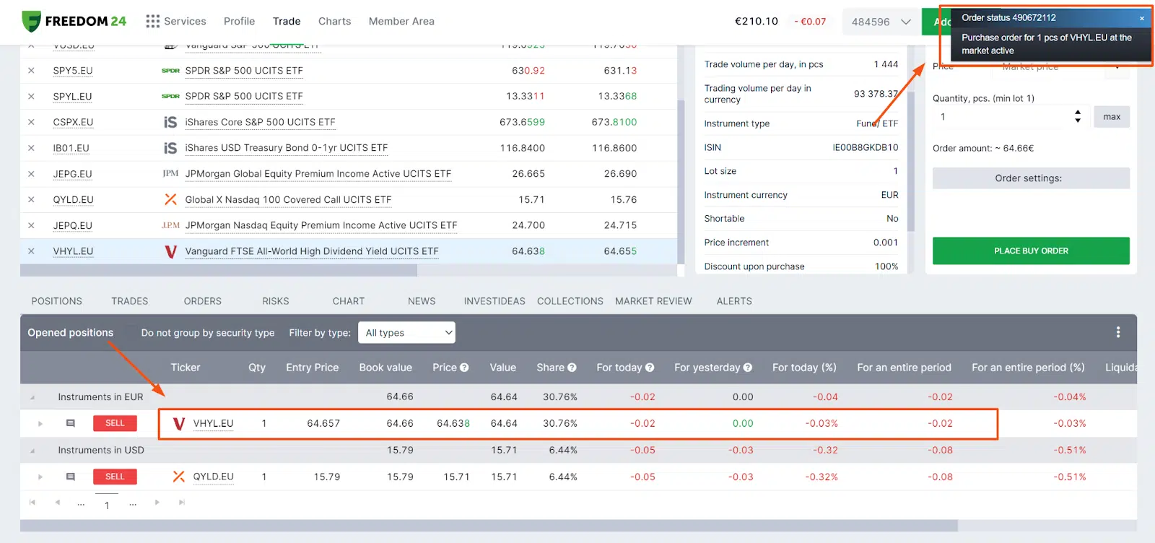Image resolution: width=1155 pixels, height=543 pixels.
Task: Switch to the INVESTIDEAS tab
Action: tap(494, 301)
